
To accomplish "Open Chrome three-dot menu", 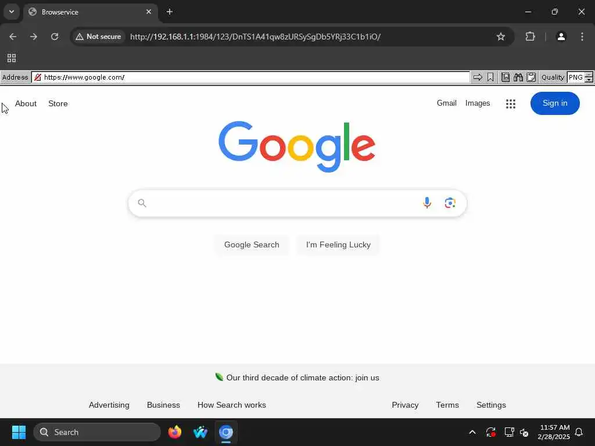I will coord(582,37).
